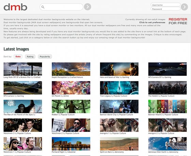191x156 pixels.
Task: Click 'Currently showing all non-adult images' text
Action: 145,19
